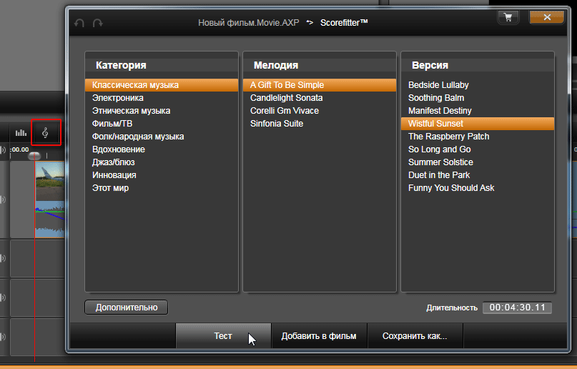Viewport: 577px width, 369px height.
Task: Click the redo arrow in the title bar
Action: 97,23
